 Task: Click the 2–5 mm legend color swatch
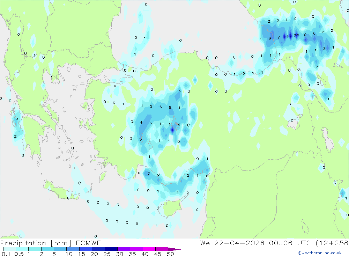coord(47,249)
